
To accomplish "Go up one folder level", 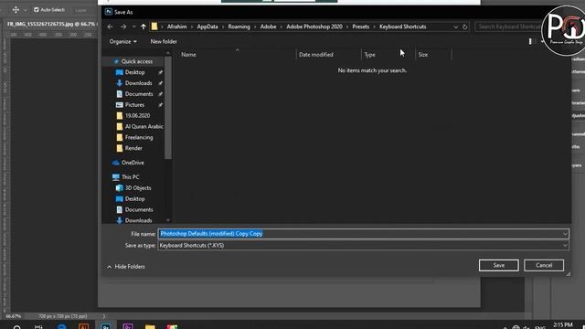I will [144, 27].
